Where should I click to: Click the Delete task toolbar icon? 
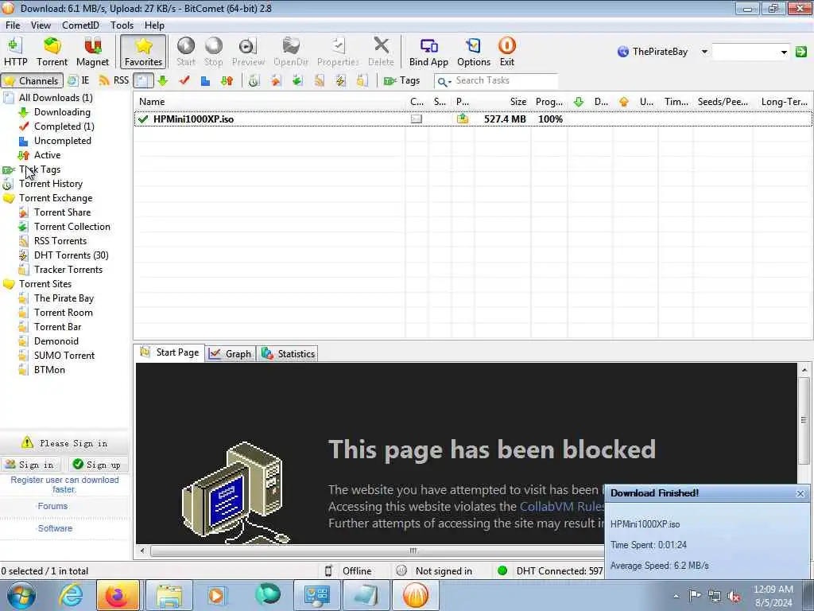(381, 52)
